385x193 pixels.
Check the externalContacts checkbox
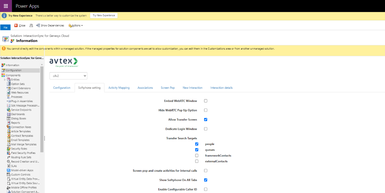197,161
